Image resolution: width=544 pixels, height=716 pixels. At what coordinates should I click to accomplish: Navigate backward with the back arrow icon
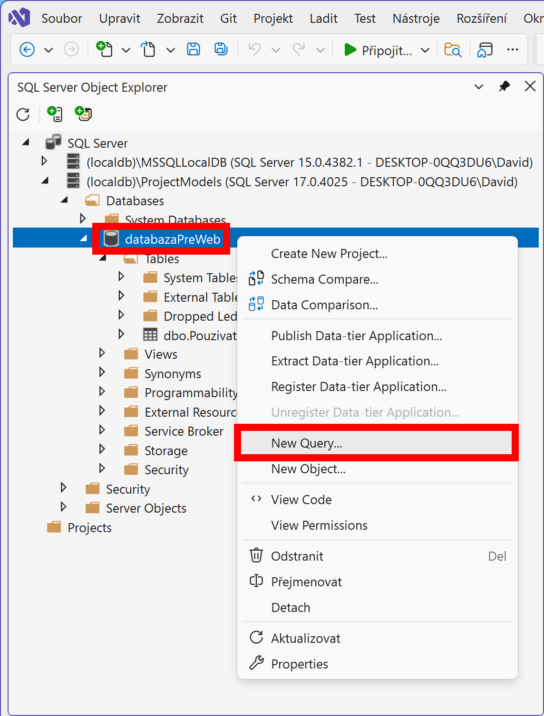point(27,49)
